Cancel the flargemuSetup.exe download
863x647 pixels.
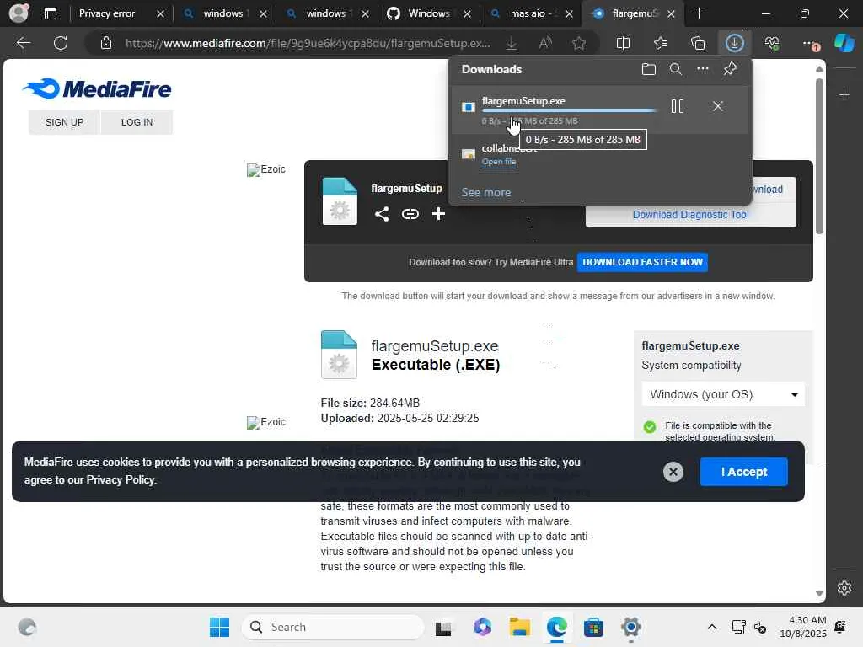click(x=718, y=106)
